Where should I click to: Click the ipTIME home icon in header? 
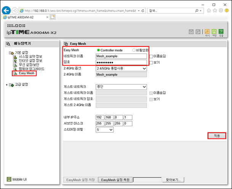tap(191, 32)
